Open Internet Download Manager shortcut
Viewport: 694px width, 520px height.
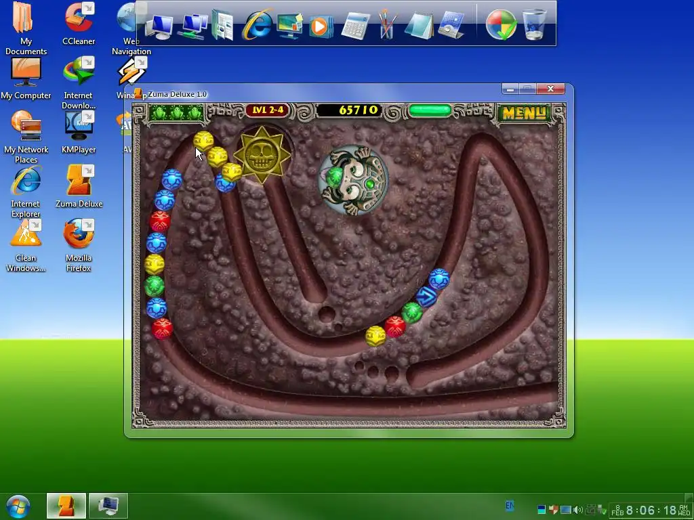[x=79, y=83]
